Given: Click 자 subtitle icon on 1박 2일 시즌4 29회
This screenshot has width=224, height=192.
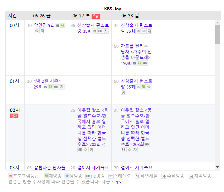Looking at the screenshot, I should point(62,87).
